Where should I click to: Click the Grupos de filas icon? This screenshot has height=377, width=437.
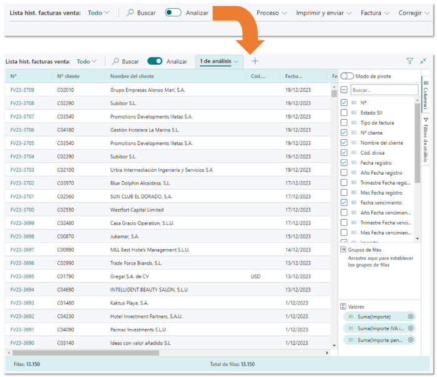343,250
